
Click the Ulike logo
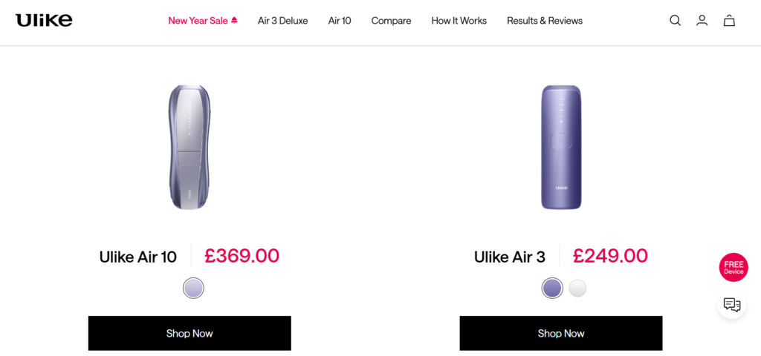pos(44,20)
